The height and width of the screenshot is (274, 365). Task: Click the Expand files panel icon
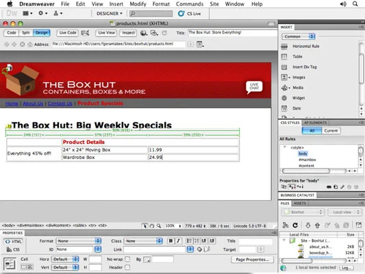pyautogui.click(x=359, y=225)
